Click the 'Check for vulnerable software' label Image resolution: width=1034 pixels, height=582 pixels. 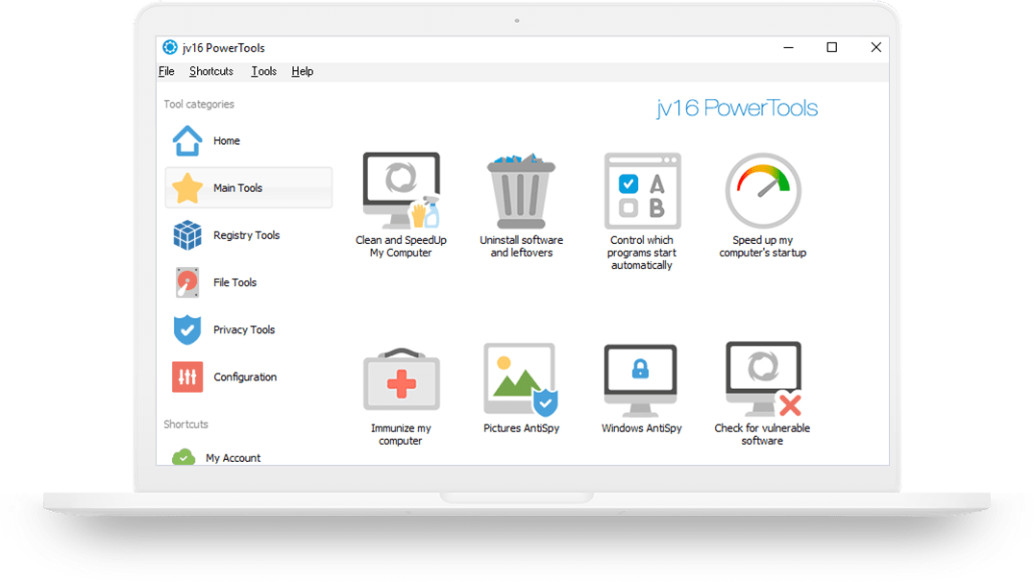click(x=762, y=434)
